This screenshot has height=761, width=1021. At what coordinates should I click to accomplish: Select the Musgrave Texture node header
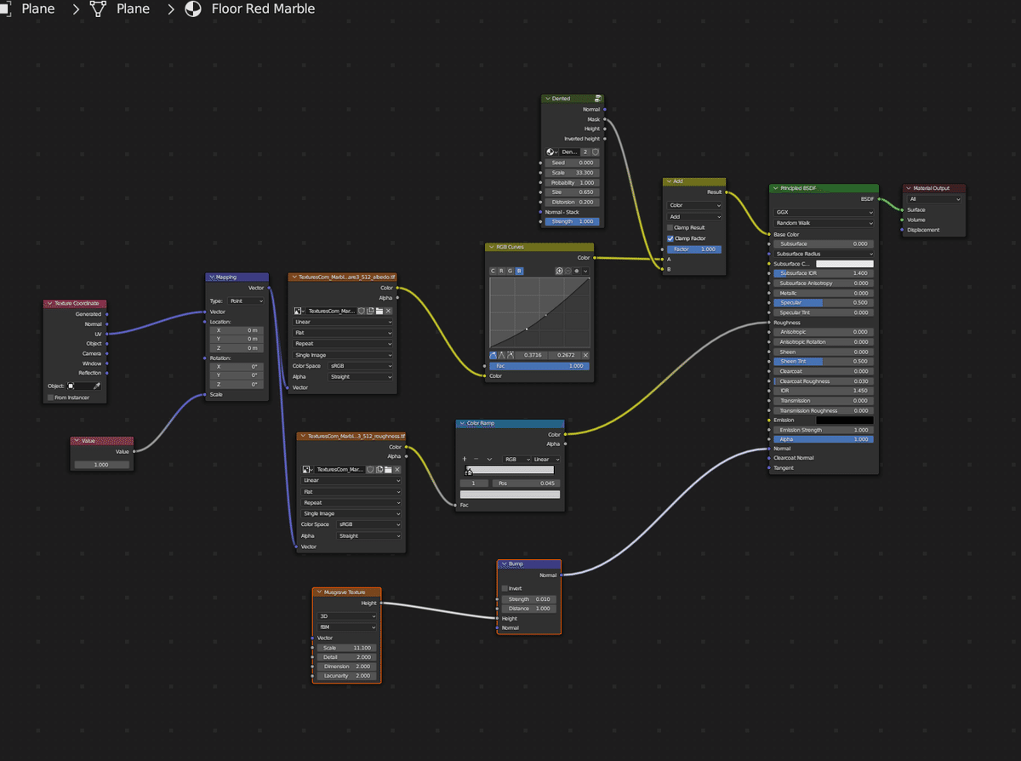point(346,592)
